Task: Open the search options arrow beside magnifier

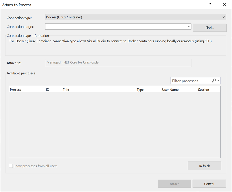Action: coord(218,81)
